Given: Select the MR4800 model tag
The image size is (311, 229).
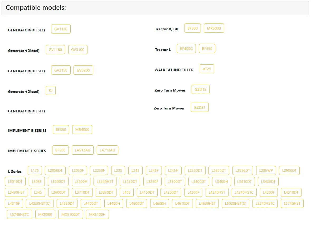Looking at the screenshot, I should [82, 130].
